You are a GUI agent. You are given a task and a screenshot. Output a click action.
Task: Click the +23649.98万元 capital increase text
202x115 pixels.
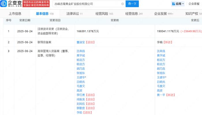pyautogui.click(x=191, y=31)
